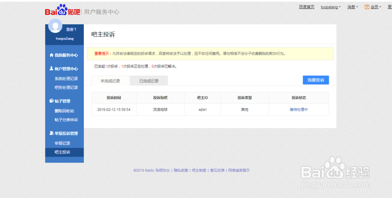Click the people icon beside 举报投诉管理
The width and height of the screenshot is (392, 198).
tap(51, 133)
